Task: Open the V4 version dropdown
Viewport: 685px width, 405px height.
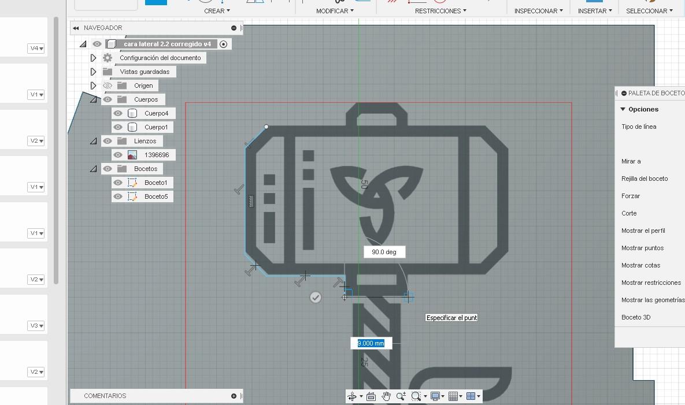Action: (36, 49)
